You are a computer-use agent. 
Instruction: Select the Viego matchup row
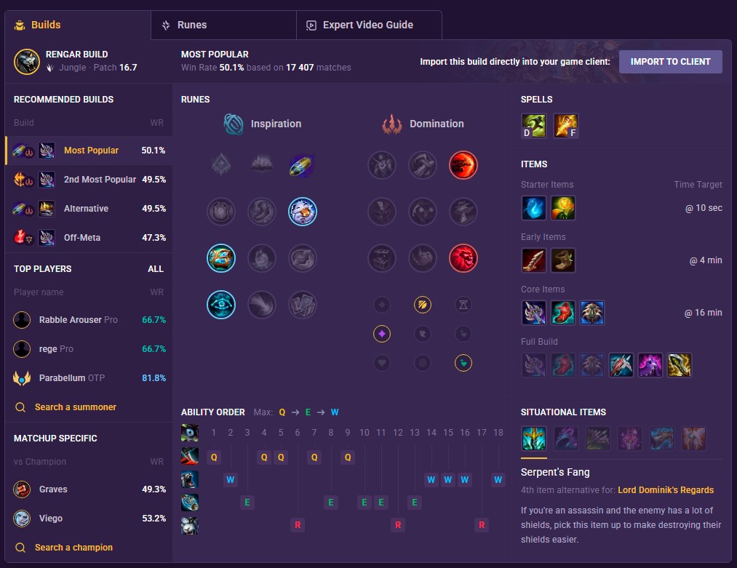pyautogui.click(x=89, y=519)
